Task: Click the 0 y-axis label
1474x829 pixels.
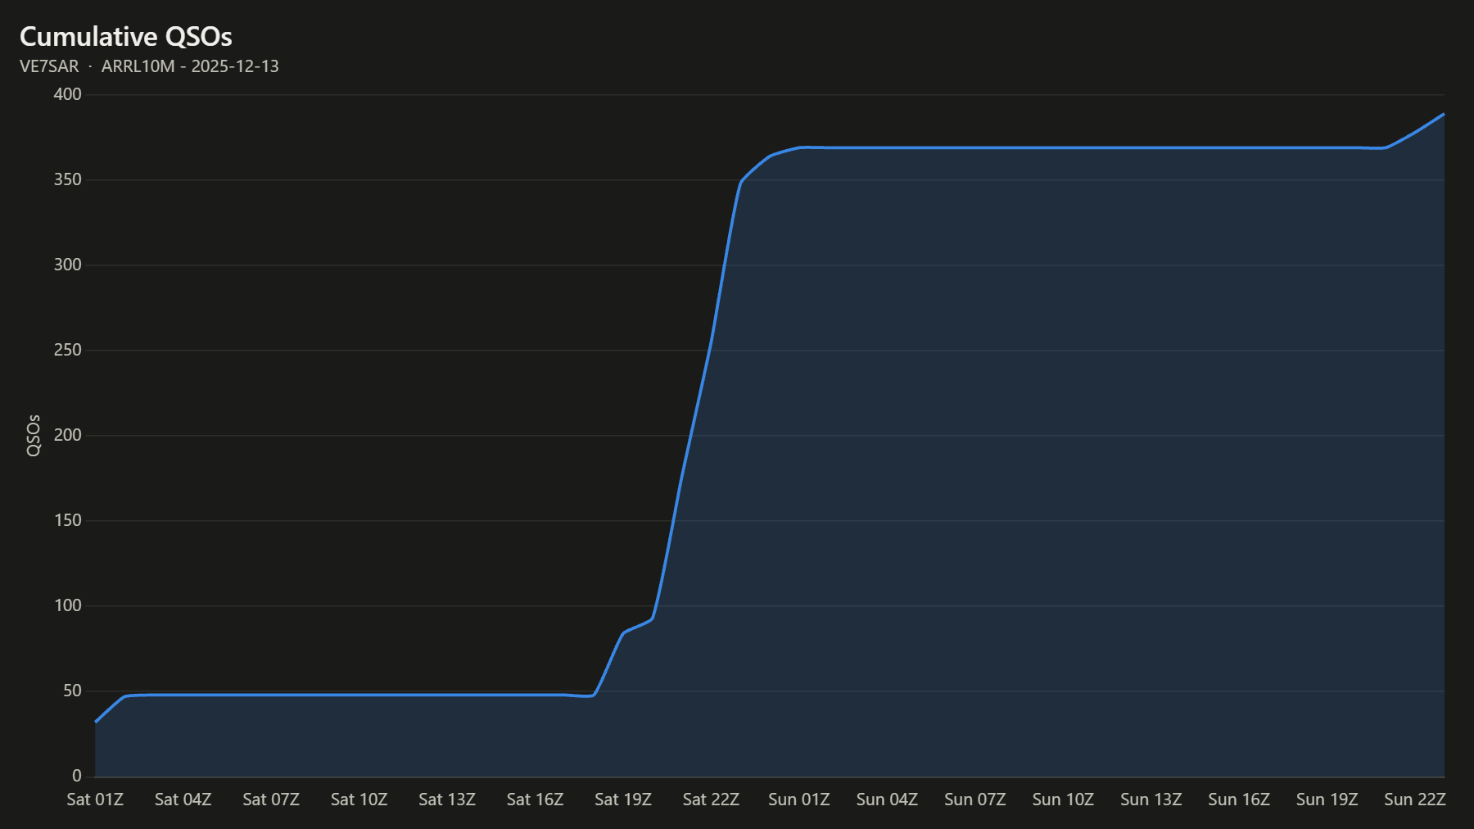Action: point(77,776)
